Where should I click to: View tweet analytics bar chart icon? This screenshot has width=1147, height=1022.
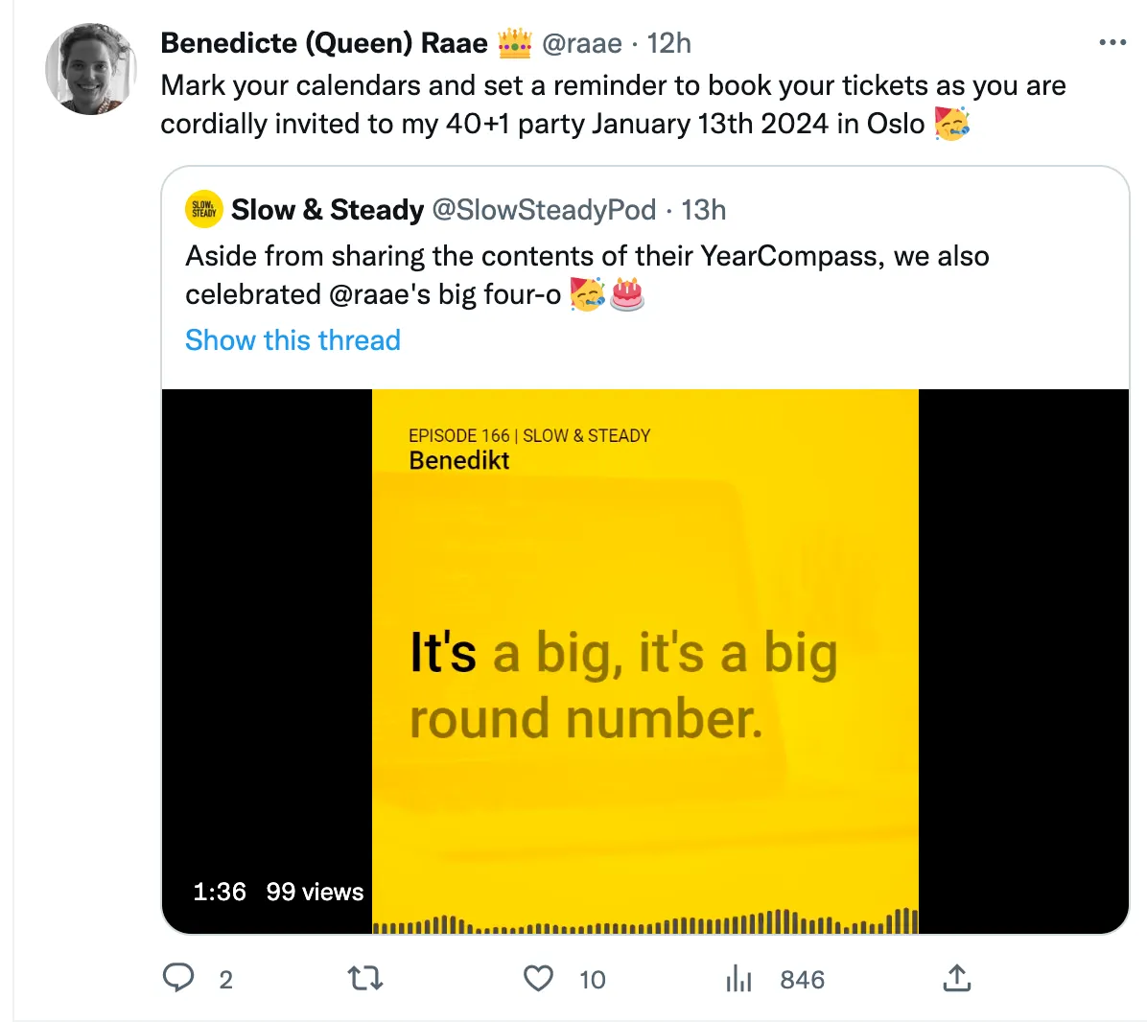[738, 978]
